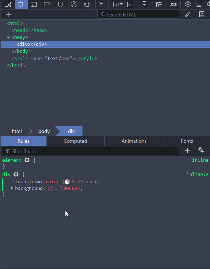Select the head element row

click(105, 30)
